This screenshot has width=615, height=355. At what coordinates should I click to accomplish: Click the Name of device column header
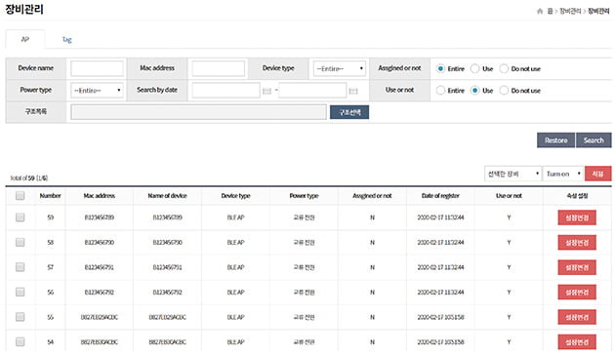168,195
